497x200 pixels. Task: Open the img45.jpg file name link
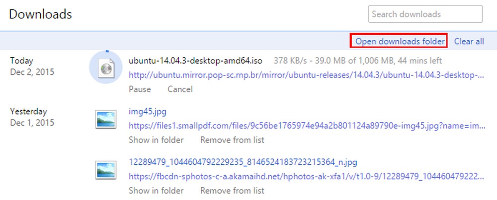tap(148, 111)
